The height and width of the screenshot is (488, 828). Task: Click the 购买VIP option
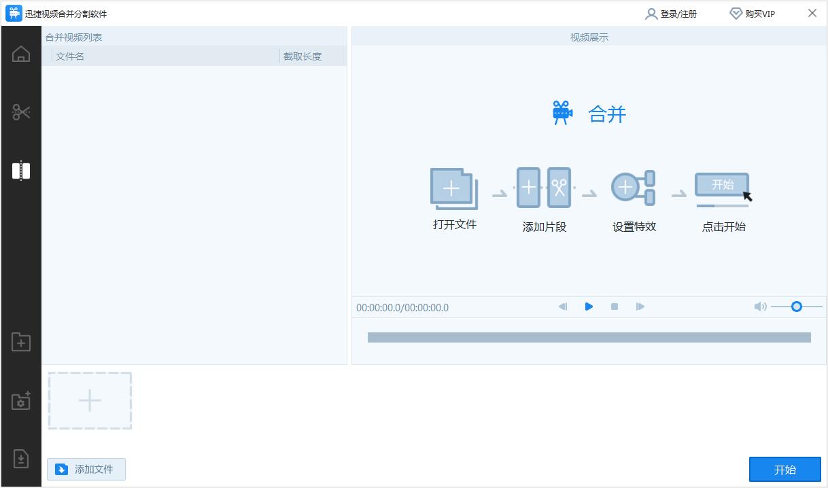click(x=753, y=13)
